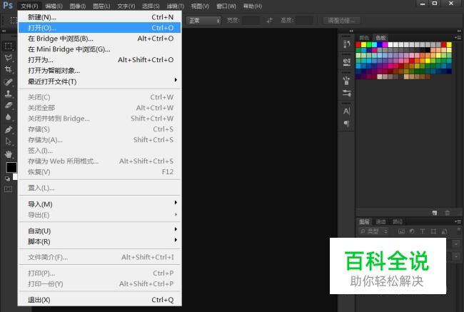The image size is (464, 312).
Task: Click the black foreground color box
Action: tap(11, 167)
